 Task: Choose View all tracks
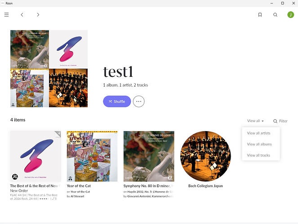258,155
